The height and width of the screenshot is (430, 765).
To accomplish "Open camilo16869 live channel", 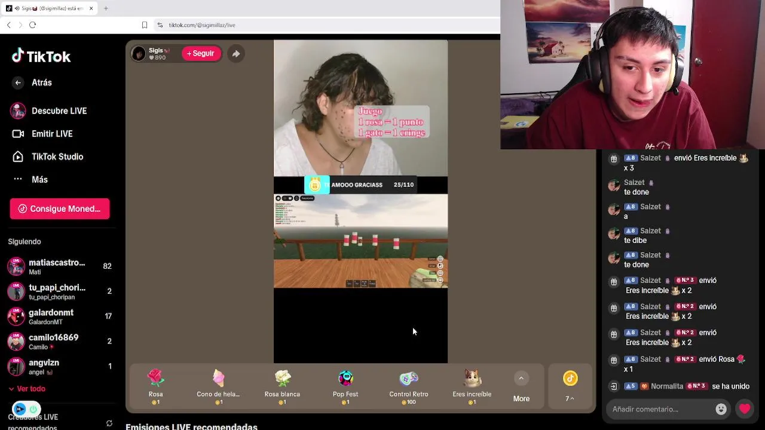I will [60, 342].
